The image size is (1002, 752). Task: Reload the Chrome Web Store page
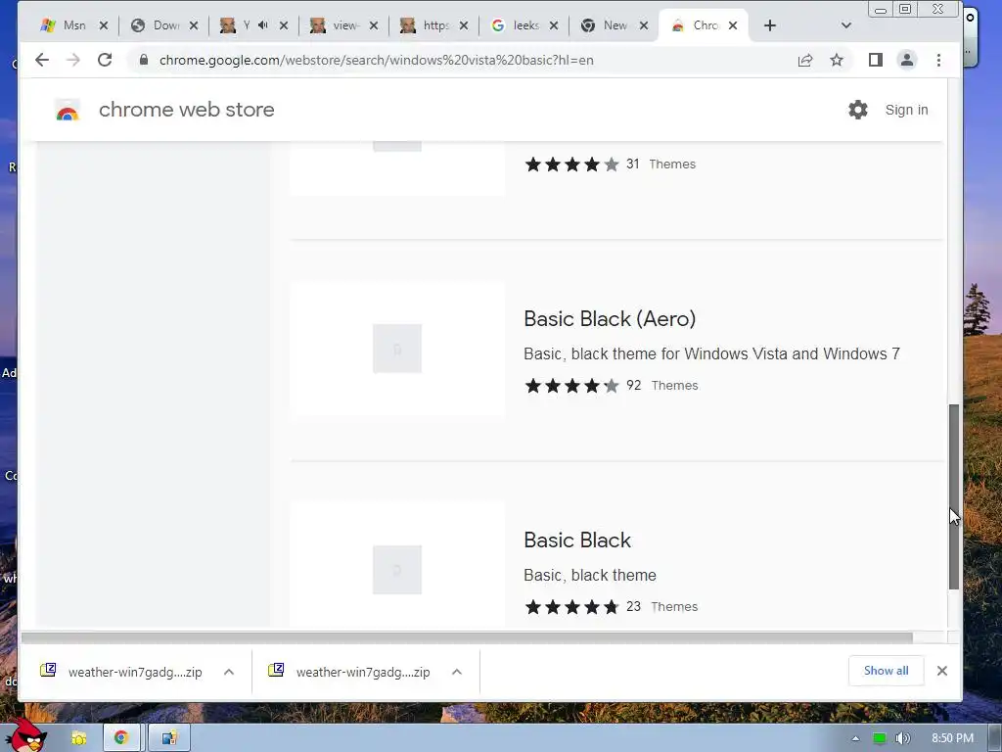tap(105, 60)
